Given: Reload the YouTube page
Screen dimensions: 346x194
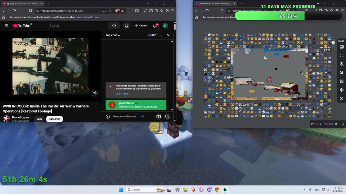Looking at the screenshot, I should pyautogui.click(x=14, y=11).
